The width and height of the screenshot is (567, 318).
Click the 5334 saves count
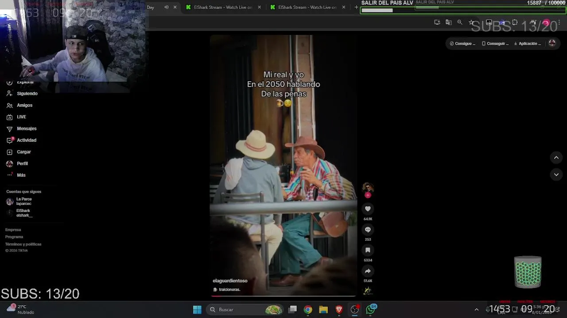click(x=368, y=260)
